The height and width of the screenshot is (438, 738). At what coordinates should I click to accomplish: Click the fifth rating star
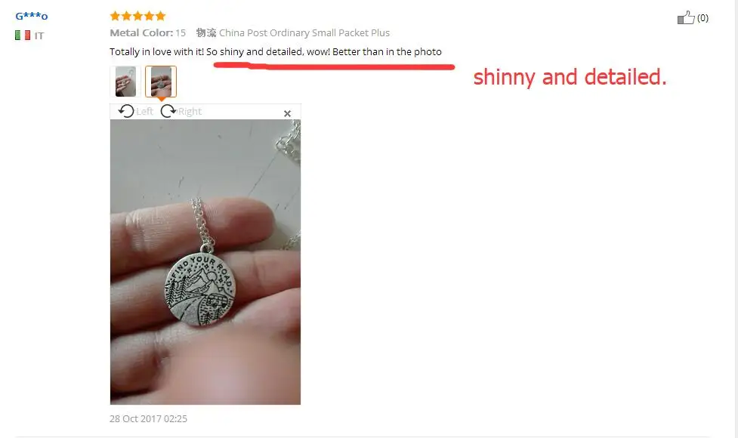pos(160,16)
